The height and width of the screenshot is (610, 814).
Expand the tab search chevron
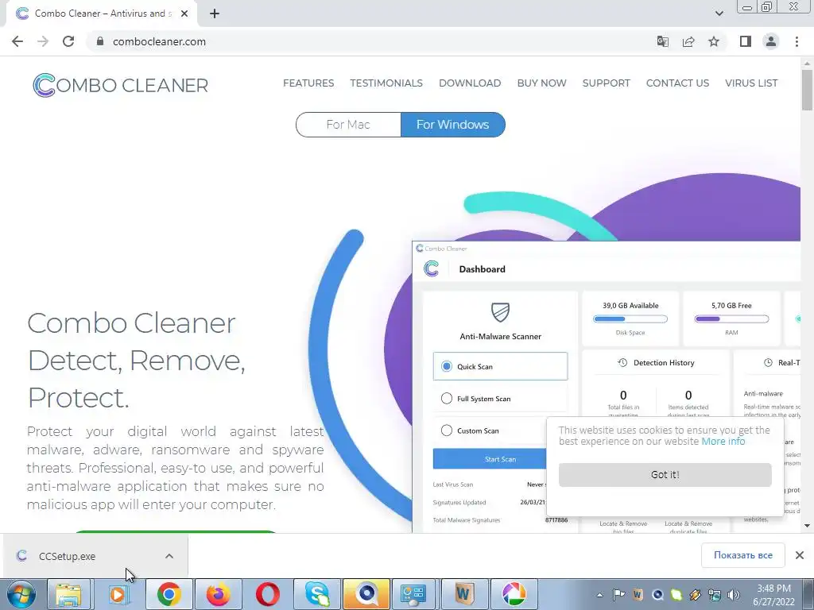(719, 14)
